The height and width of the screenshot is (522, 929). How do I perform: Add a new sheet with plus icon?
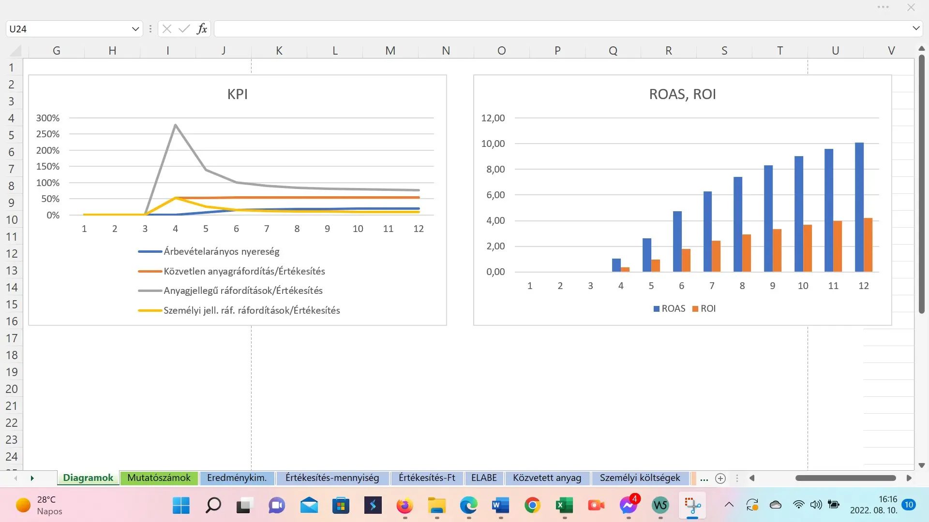pyautogui.click(x=720, y=478)
